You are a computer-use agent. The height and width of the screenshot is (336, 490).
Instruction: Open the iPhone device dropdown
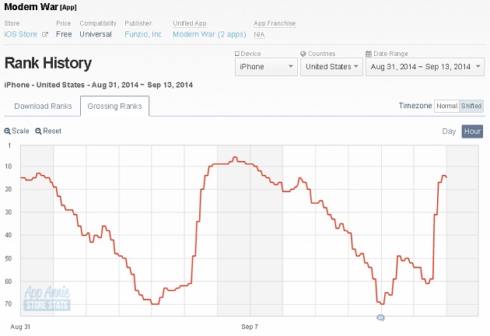coord(266,67)
